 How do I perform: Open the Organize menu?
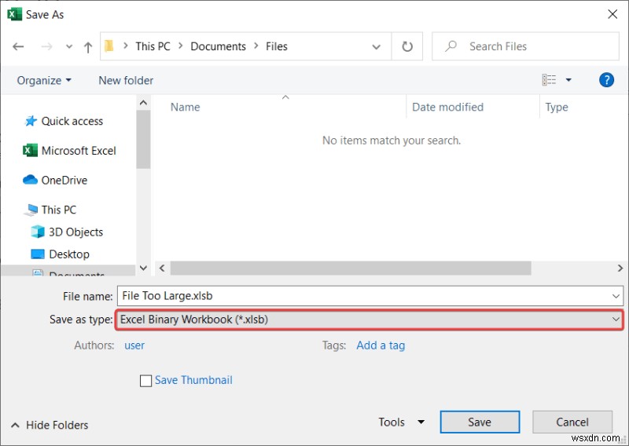44,80
